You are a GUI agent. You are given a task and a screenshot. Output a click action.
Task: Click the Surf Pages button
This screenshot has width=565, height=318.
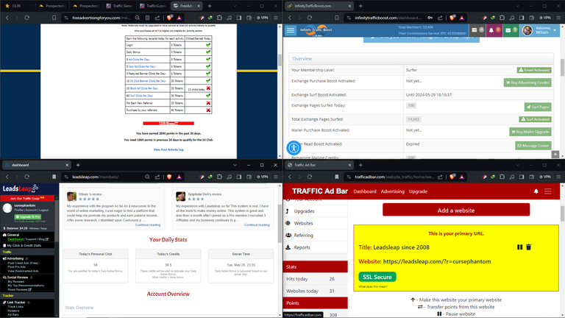tap(538, 107)
